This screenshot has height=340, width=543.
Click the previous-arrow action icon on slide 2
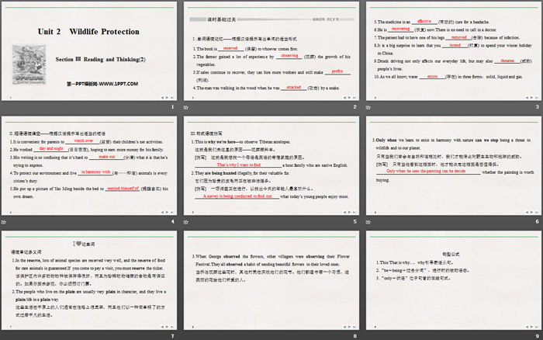[344, 98]
